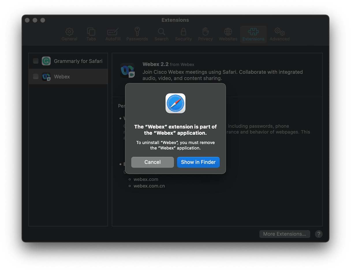Click Show in Finder
The image size is (351, 271).
coord(198,162)
